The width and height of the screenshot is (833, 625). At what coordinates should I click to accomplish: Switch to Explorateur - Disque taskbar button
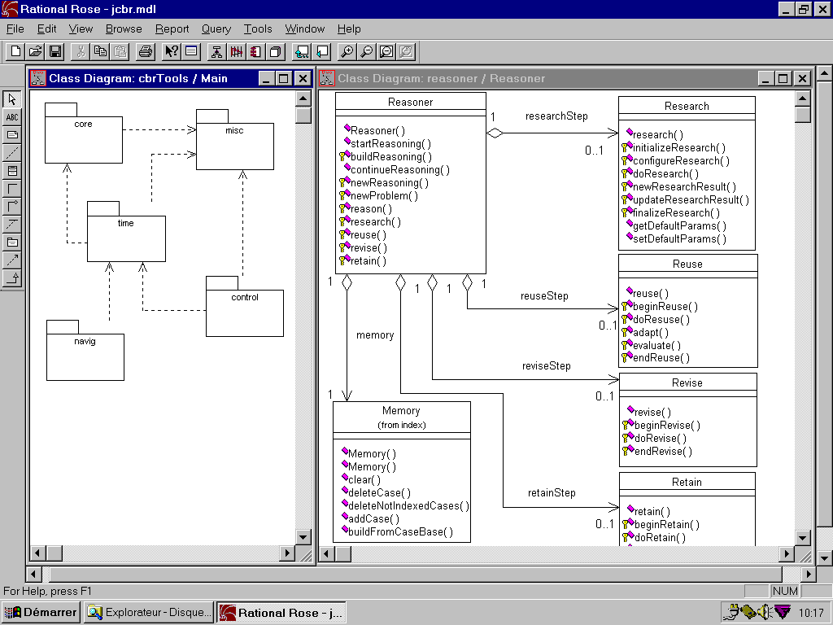(149, 612)
